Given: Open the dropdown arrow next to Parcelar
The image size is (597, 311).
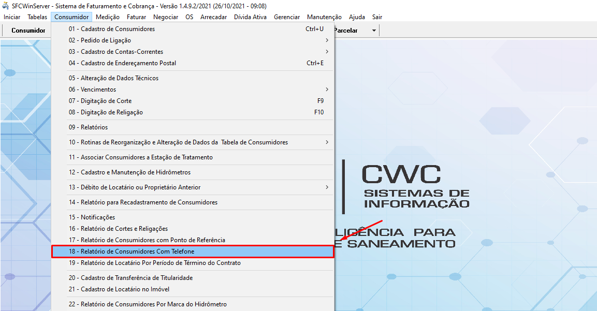Looking at the screenshot, I should 374,31.
